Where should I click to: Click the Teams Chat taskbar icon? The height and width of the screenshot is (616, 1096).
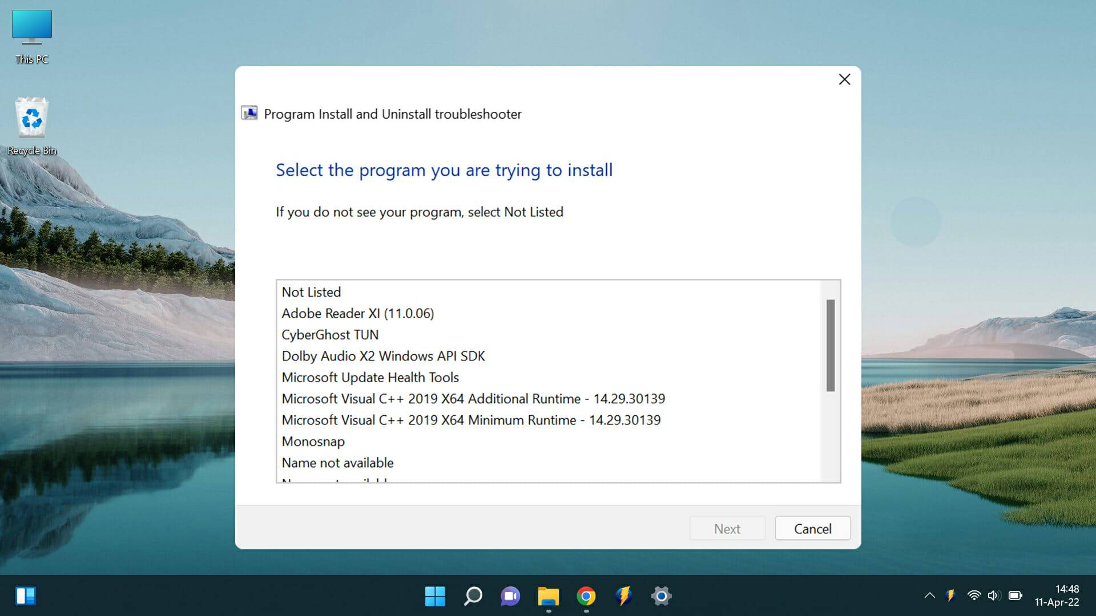510,596
